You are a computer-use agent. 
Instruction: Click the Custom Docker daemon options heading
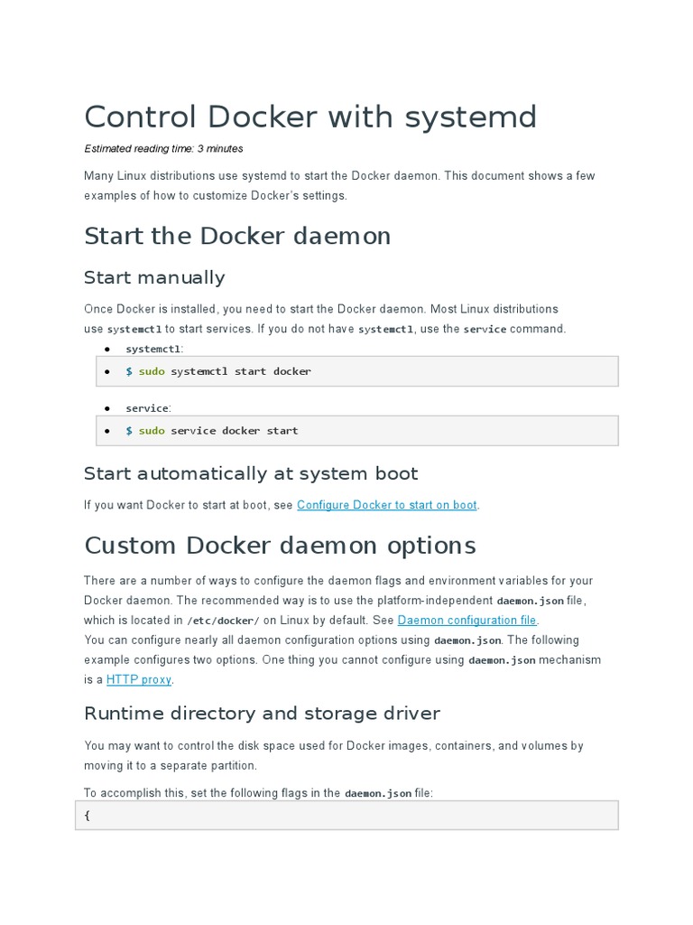point(280,546)
